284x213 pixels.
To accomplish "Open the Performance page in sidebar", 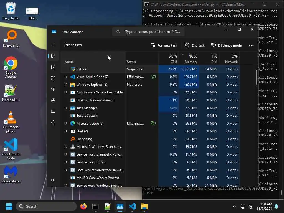I will point(53,67).
